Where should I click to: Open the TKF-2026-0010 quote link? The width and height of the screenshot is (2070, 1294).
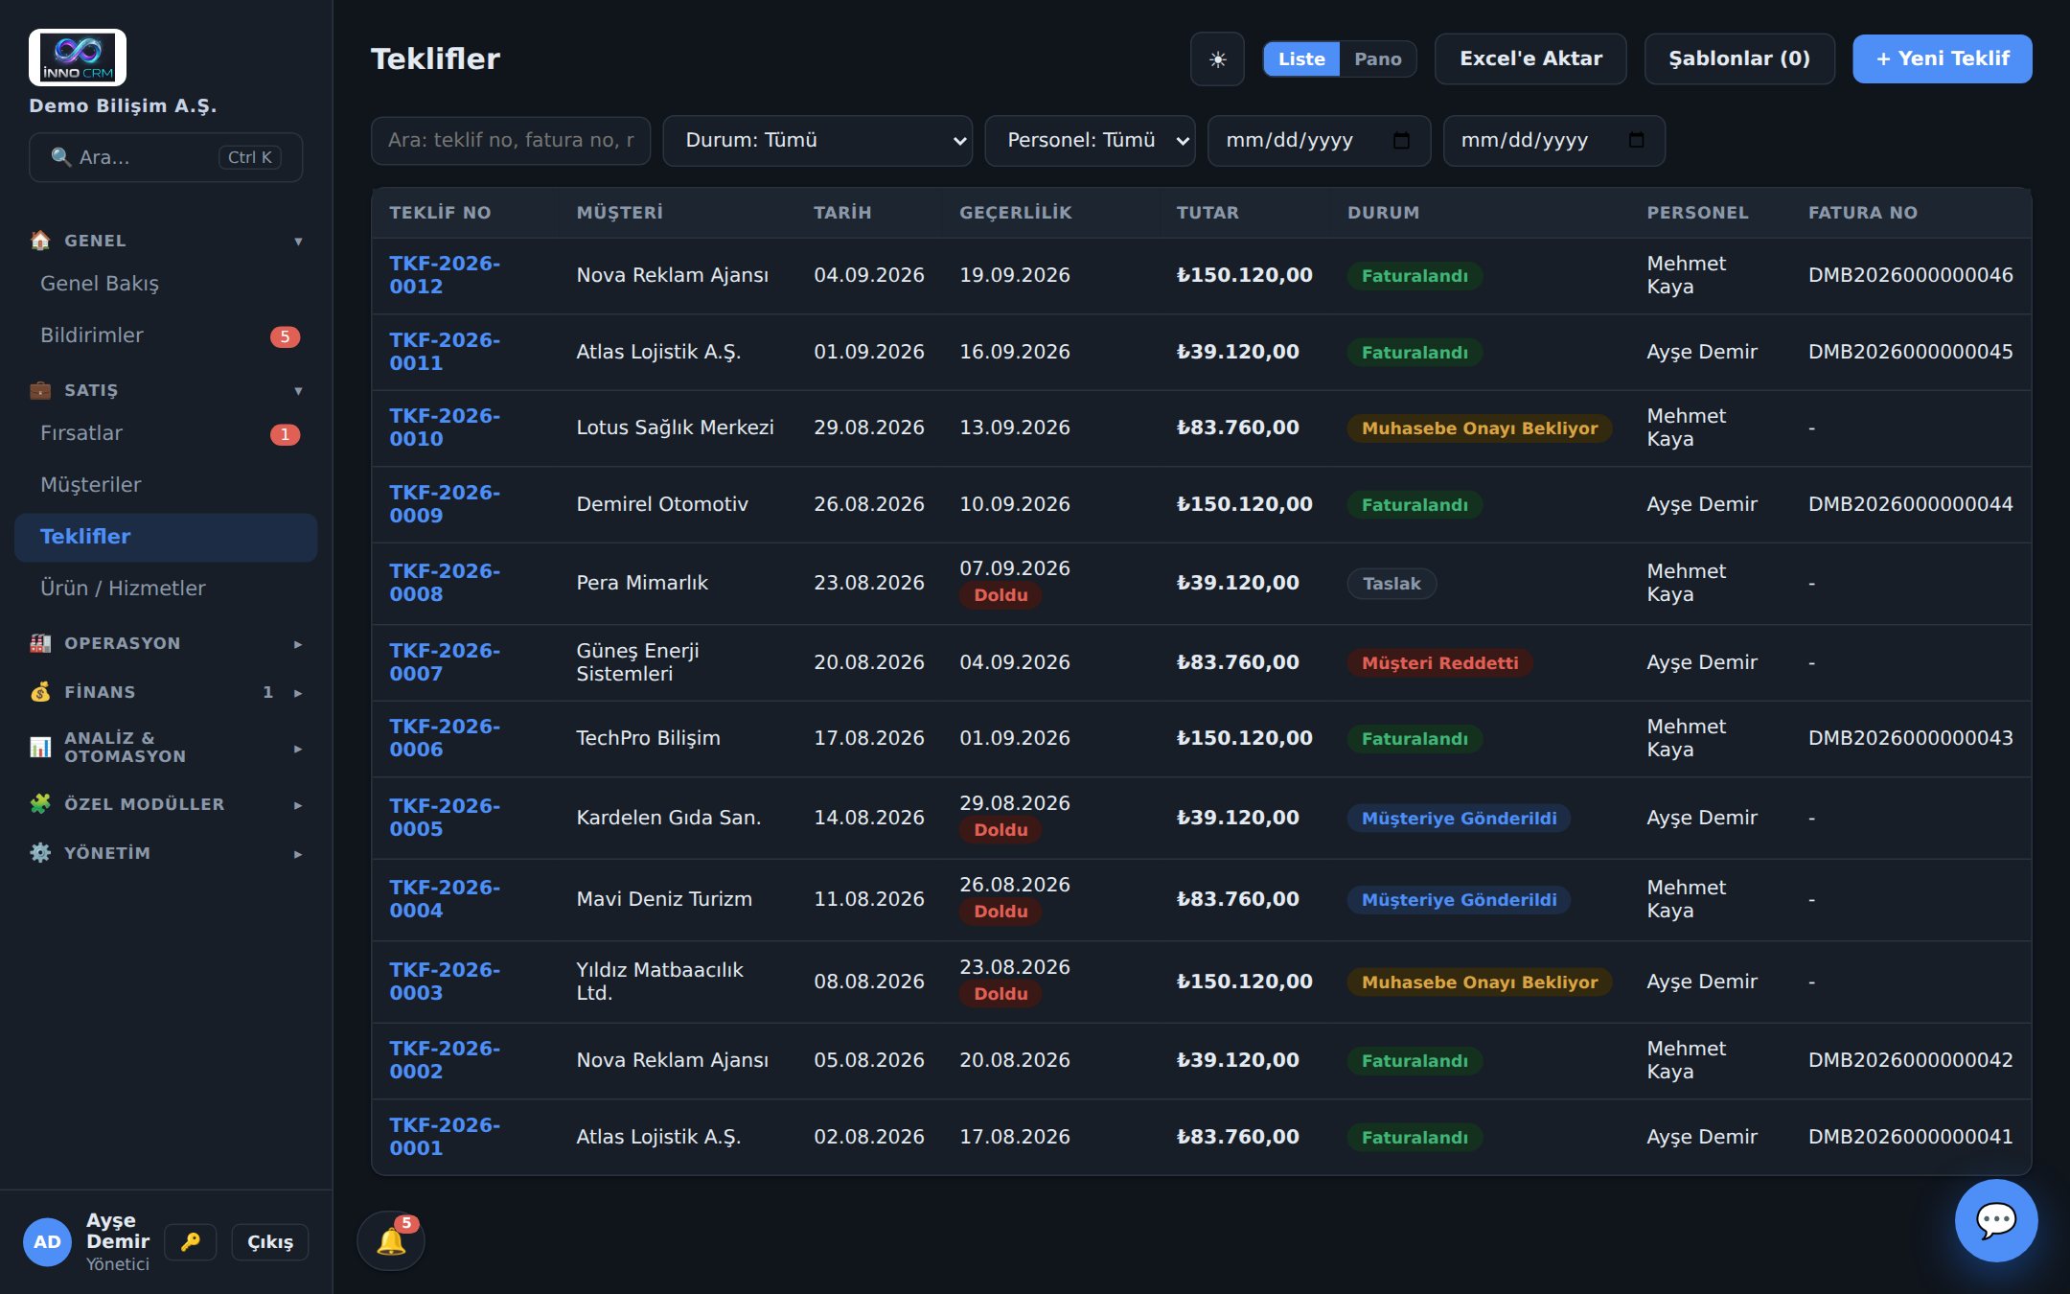(444, 427)
